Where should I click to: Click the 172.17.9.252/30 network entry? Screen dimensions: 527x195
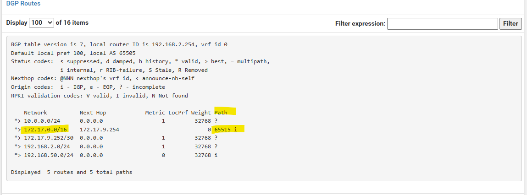point(49,138)
